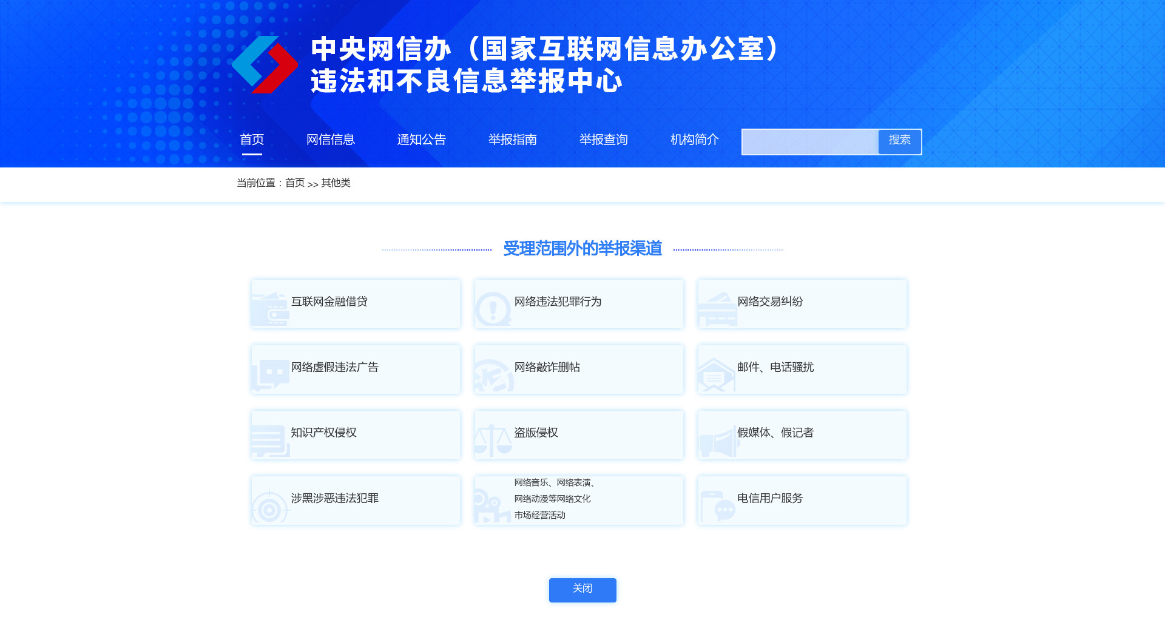Open the 网络敲诈删帖 channel link
This screenshot has width=1165, height=631.
coord(579,369)
